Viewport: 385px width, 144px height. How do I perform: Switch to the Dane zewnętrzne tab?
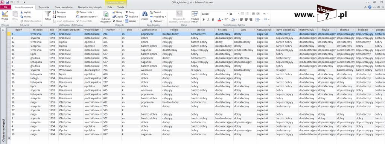(64, 7)
